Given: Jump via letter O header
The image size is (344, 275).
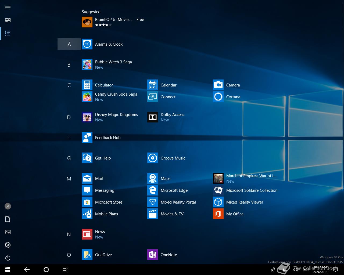Looking at the screenshot, I should 69,255.
